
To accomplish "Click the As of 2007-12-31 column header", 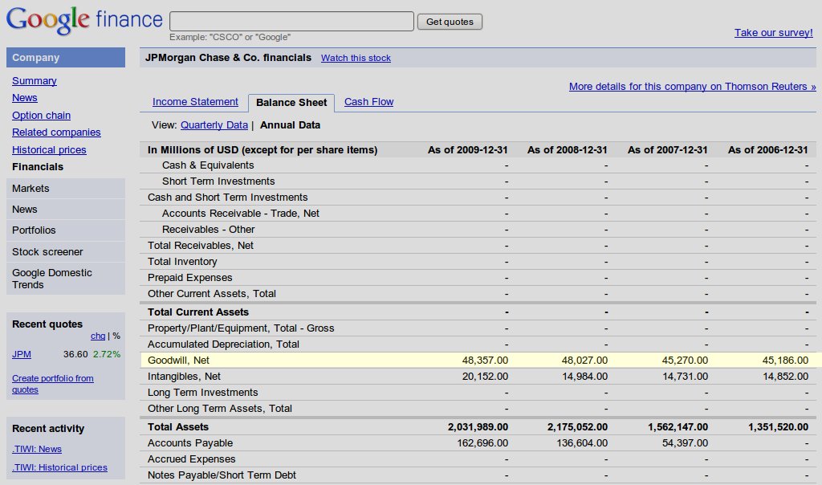I will coord(667,150).
